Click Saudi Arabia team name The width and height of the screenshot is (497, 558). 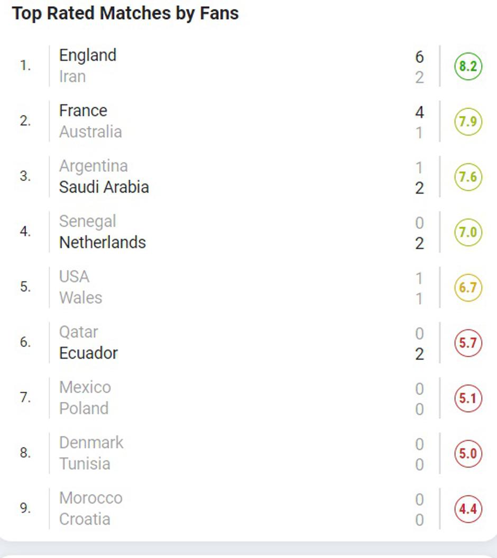pos(104,187)
